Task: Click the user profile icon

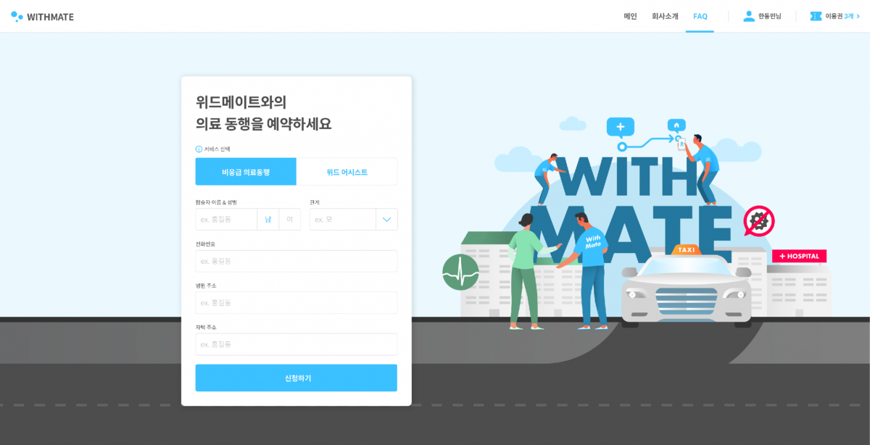Action: click(749, 16)
